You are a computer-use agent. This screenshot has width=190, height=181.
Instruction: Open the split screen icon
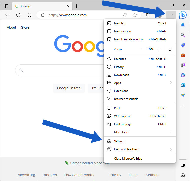coord(148,15)
